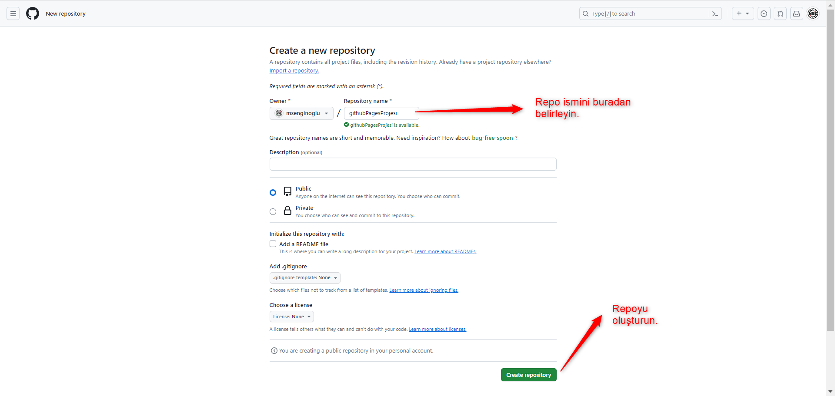This screenshot has width=835, height=396.
Task: Open the Pull requests icon
Action: (x=780, y=13)
